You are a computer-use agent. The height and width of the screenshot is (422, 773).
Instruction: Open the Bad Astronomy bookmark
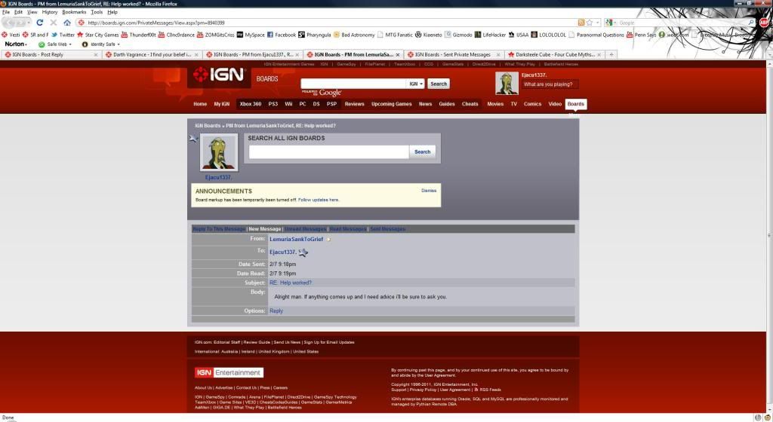[354, 35]
